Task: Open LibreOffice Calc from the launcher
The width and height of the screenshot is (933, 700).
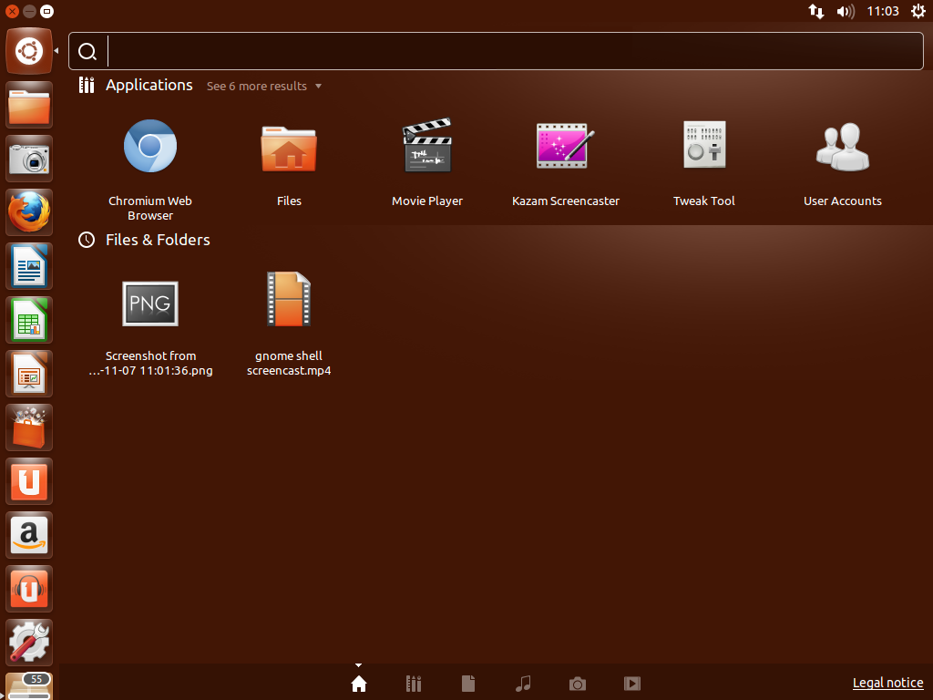Action: pos(28,319)
